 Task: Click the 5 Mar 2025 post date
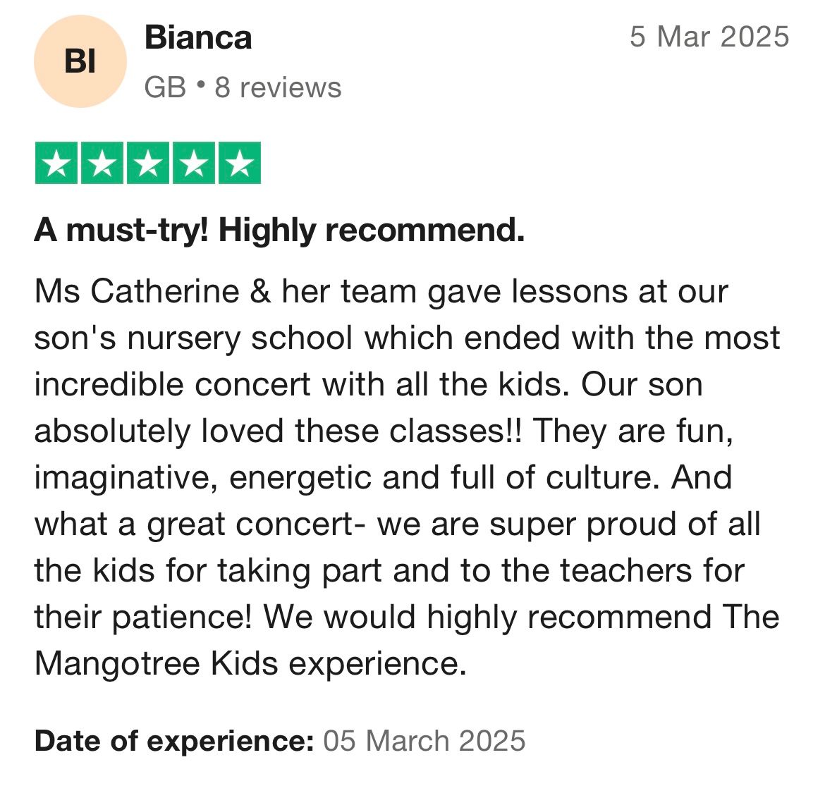[x=709, y=37]
